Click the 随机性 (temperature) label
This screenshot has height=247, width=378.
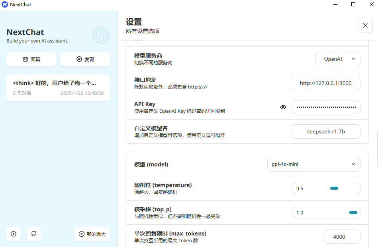coord(163,185)
